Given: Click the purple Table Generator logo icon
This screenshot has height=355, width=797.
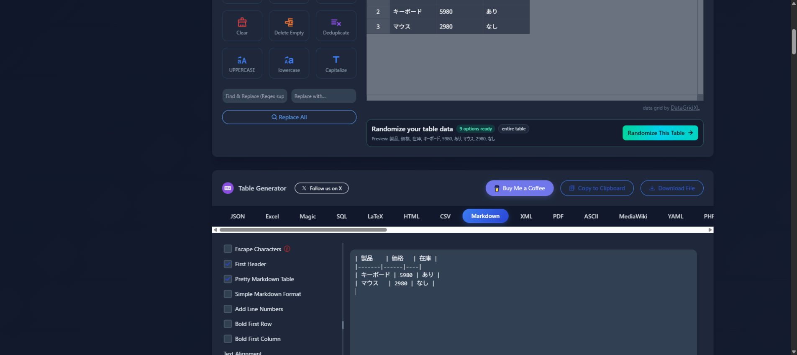Looking at the screenshot, I should (x=228, y=188).
